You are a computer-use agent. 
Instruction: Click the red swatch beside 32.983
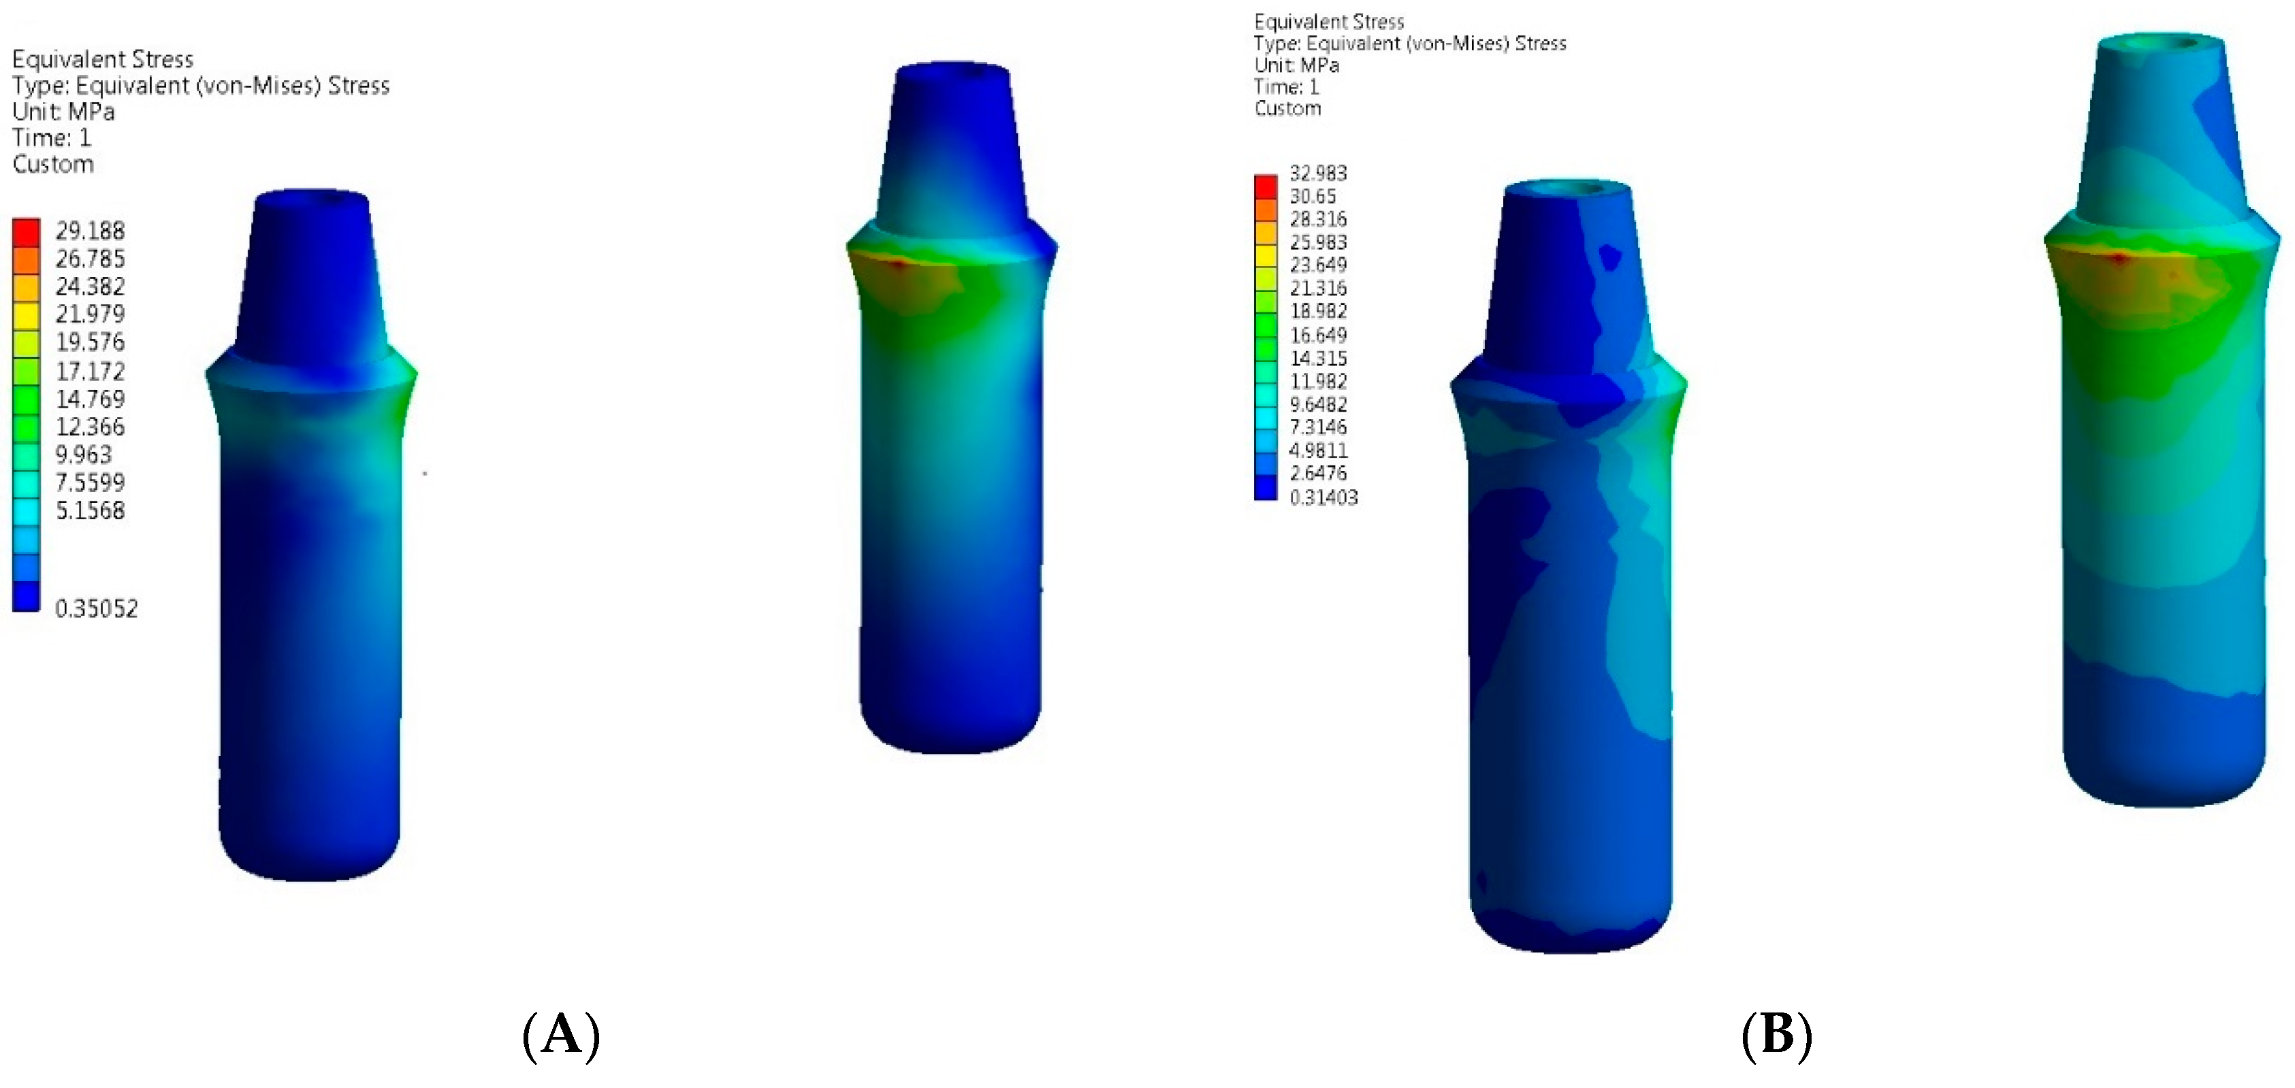click(x=1265, y=186)
